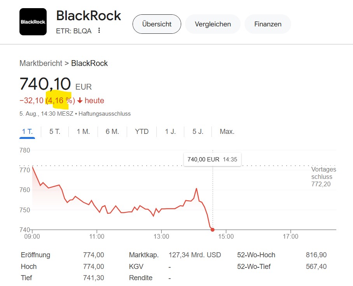Click the highlighted 4,16 % change
This screenshot has height=286, width=353.
click(60, 101)
